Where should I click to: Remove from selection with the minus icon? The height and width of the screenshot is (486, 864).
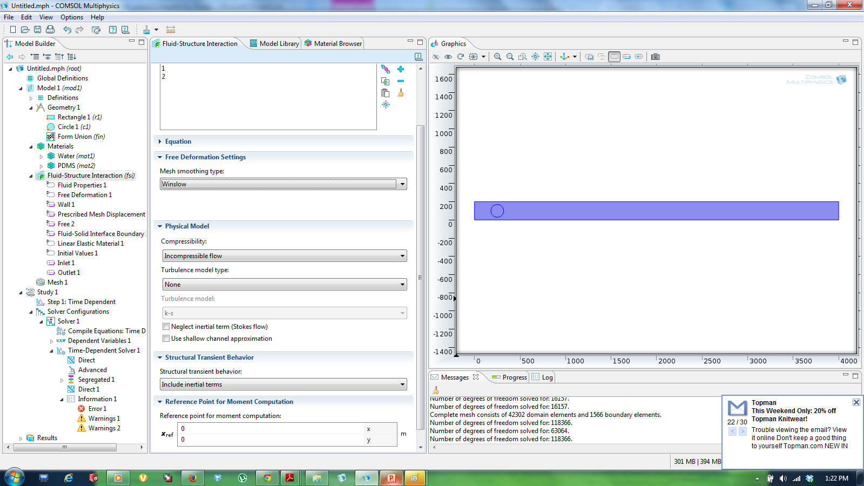[x=401, y=81]
